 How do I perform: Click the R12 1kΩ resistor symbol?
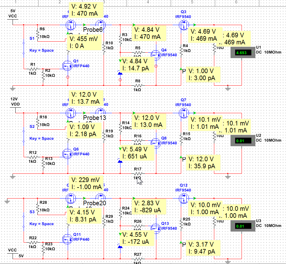coord(33,157)
